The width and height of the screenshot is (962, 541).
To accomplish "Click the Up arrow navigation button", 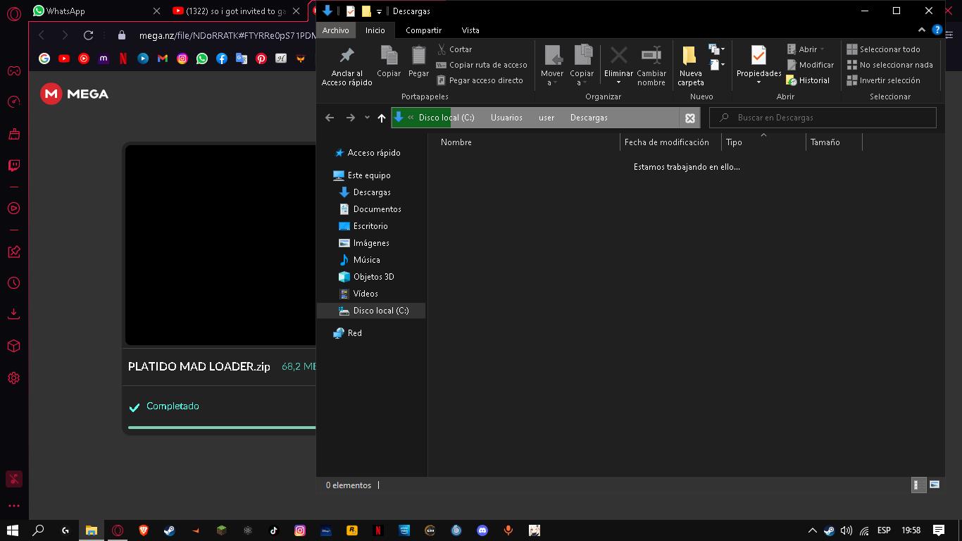I will click(382, 118).
